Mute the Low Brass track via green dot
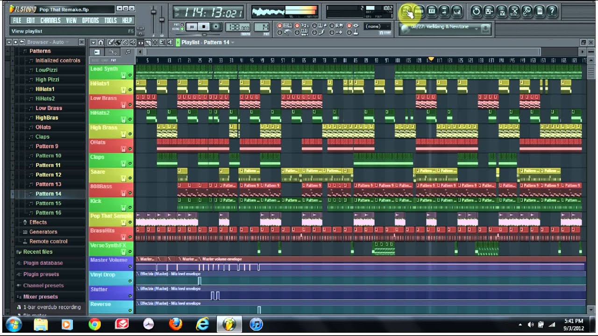The height and width of the screenshot is (336, 598). tap(130, 105)
